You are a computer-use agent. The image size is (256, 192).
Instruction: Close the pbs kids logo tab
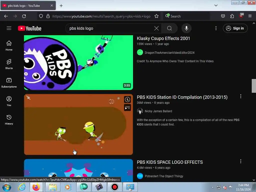pos(52,5)
